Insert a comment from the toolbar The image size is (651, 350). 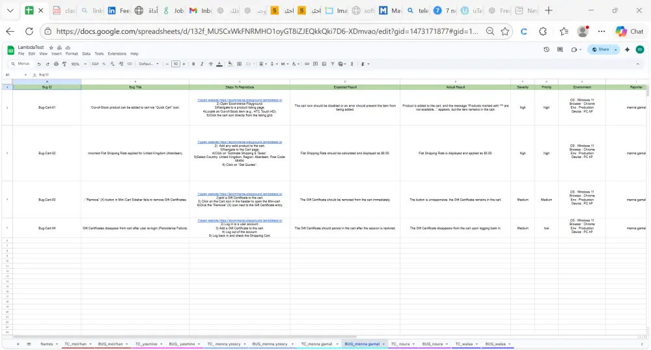[316, 64]
